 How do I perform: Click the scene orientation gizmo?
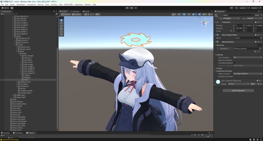205,23
